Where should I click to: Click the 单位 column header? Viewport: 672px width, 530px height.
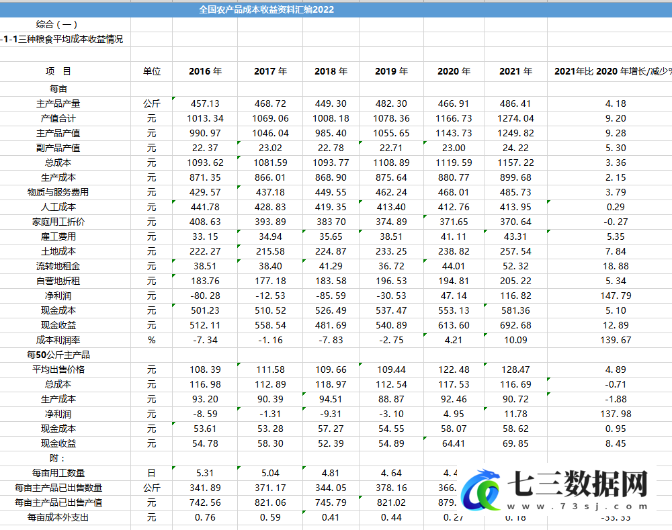tap(152, 72)
